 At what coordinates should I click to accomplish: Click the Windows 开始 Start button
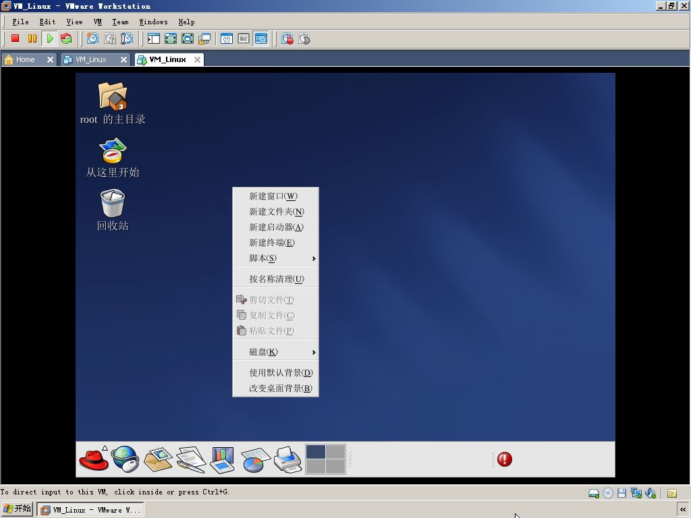click(x=17, y=509)
